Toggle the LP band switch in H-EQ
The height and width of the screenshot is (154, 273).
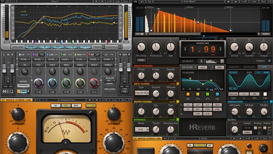pyautogui.click(x=103, y=55)
